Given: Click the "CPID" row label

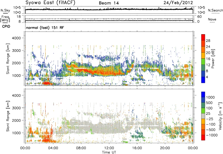Looking at the screenshot, I should 6,26.
